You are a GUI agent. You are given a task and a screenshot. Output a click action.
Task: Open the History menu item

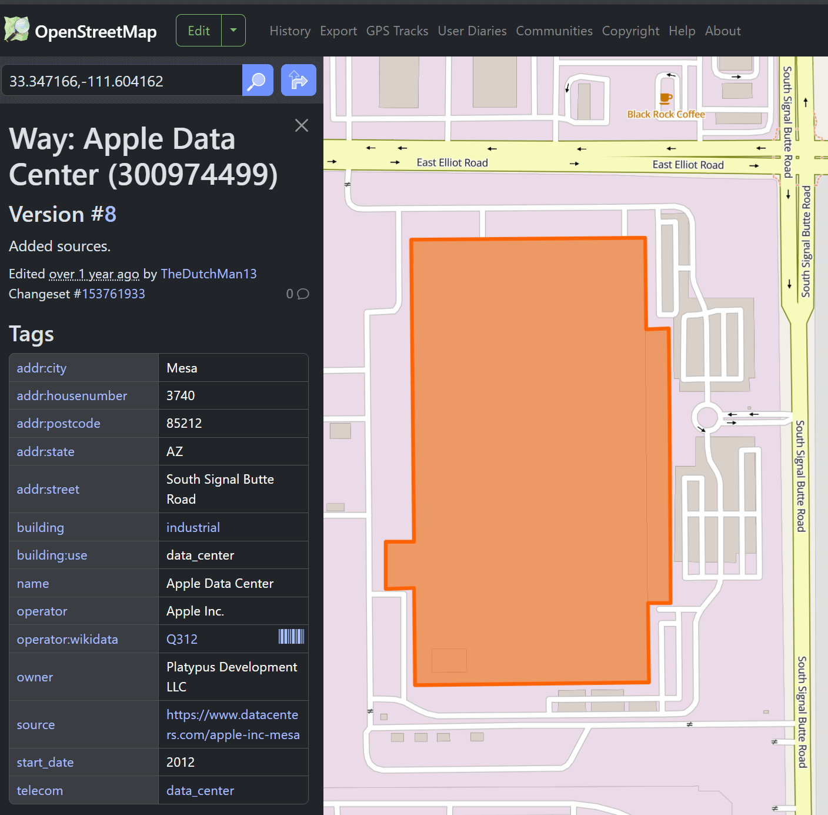tap(290, 31)
